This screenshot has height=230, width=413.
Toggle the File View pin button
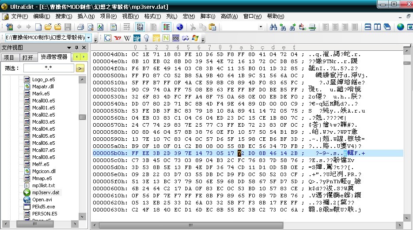(77, 48)
